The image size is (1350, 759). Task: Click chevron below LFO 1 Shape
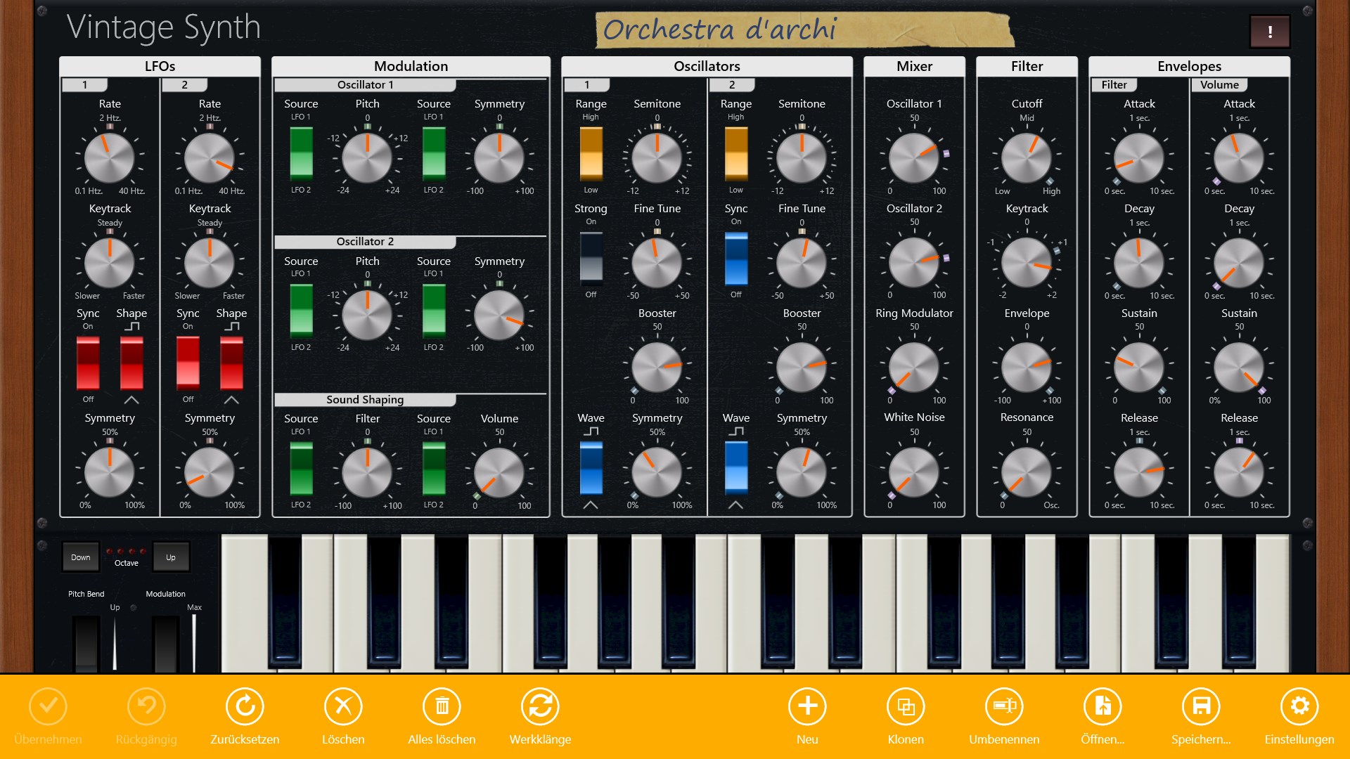click(131, 400)
